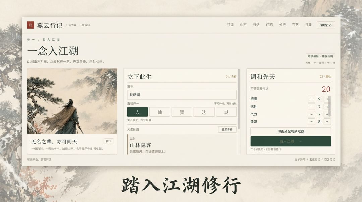This screenshot has width=362, height=202.
Task: Decrease 体魄 with the minus button
Action: pyautogui.click(x=311, y=121)
